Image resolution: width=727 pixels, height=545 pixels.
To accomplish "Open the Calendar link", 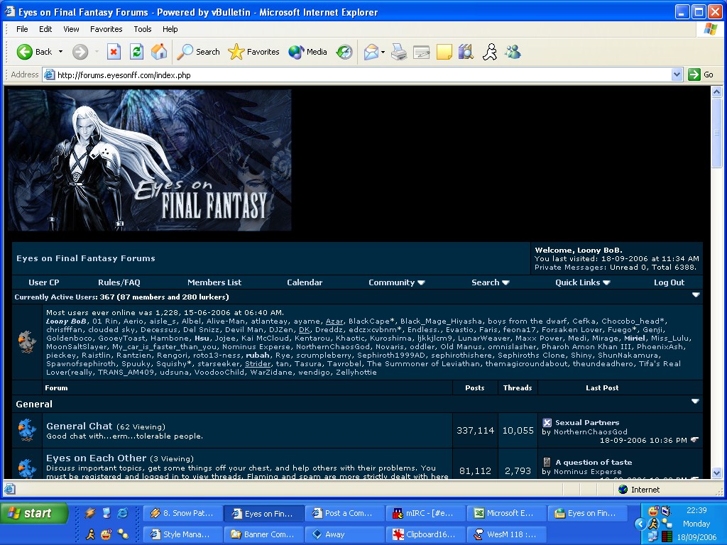I will (x=305, y=282).
